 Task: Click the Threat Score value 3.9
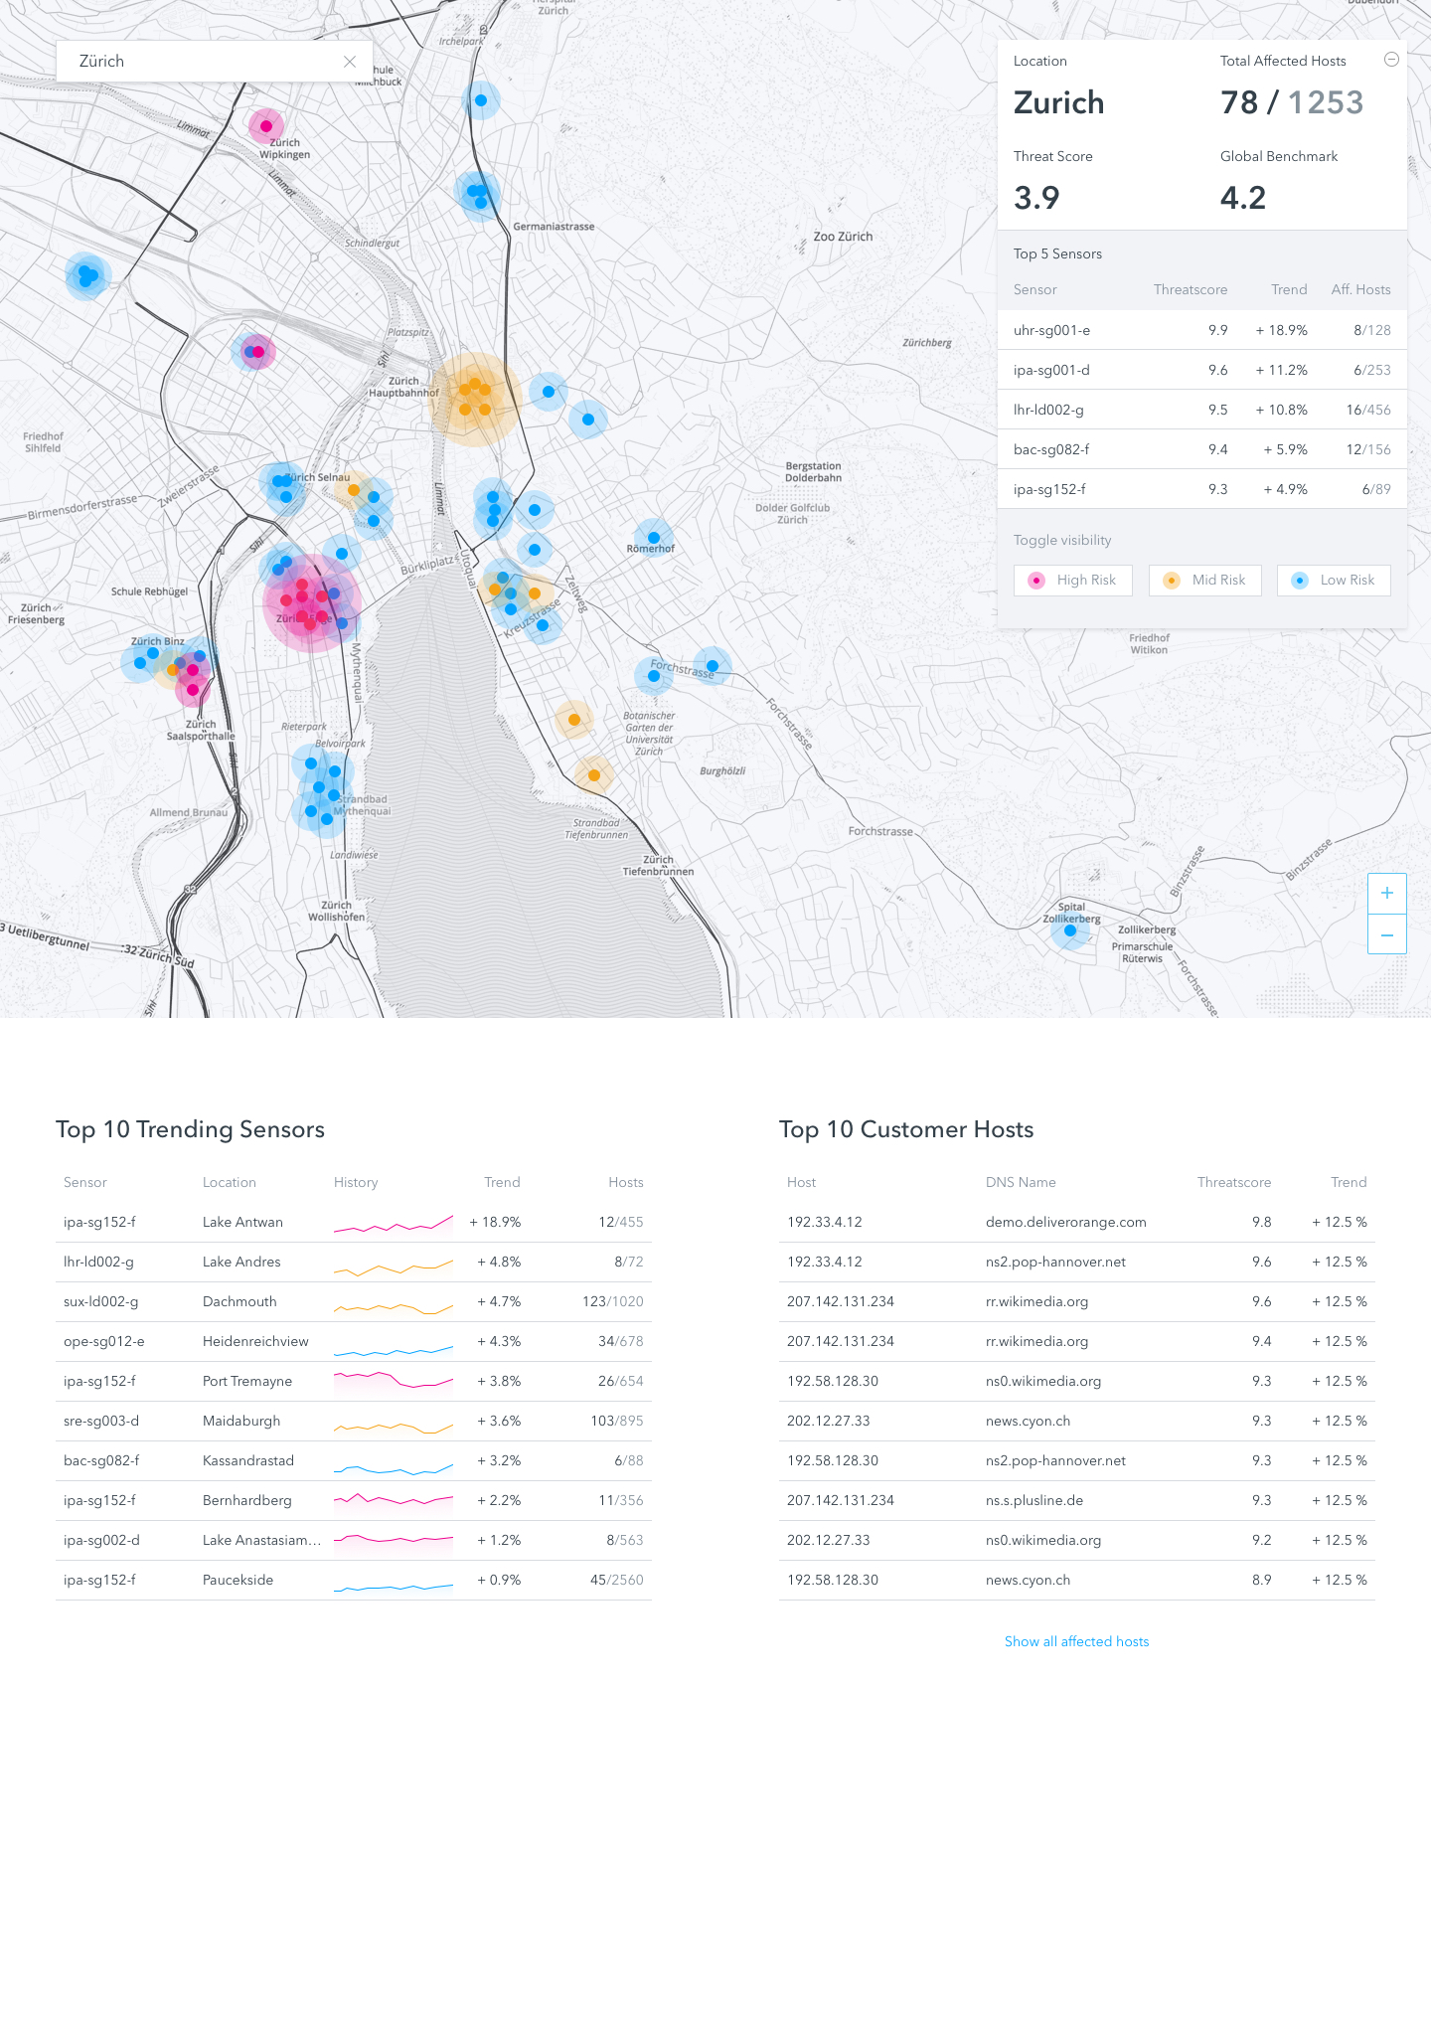[x=1036, y=198]
